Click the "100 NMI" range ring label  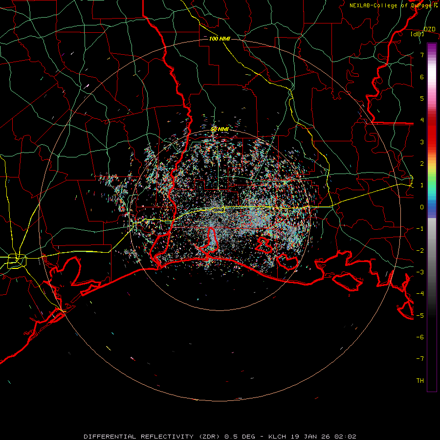[220, 39]
